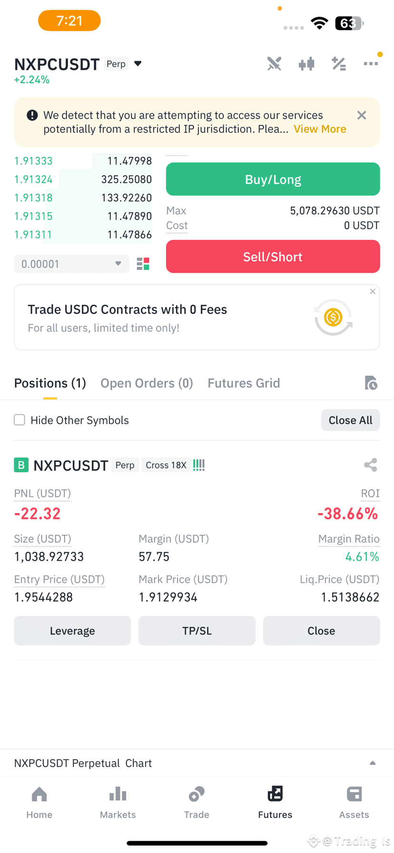Open the percentage calculator icon
Viewport: 394px width, 853px height.
[x=339, y=64]
